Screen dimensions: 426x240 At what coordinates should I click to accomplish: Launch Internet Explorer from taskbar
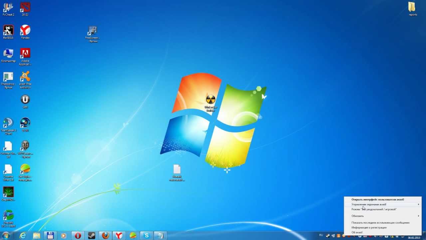point(23,236)
